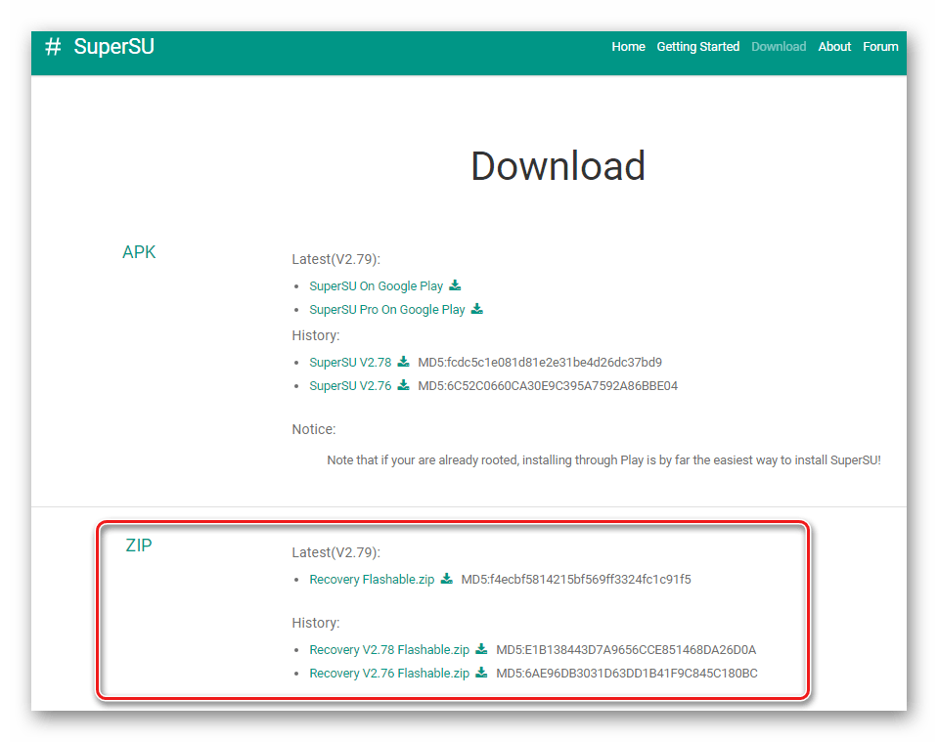
Task: Select the Download navigation item
Action: click(779, 46)
